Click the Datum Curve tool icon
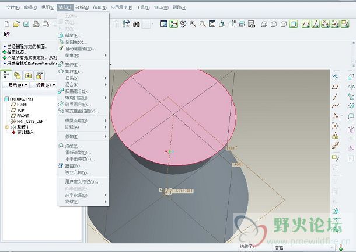The image size is (356, 252). [336, 106]
